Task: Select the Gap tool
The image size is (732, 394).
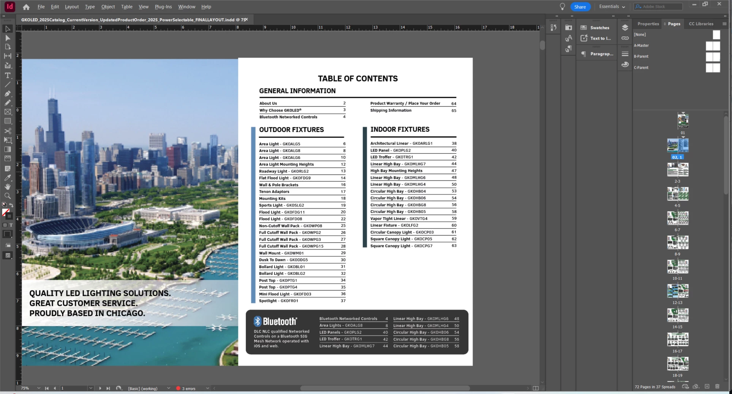Action: pos(8,56)
